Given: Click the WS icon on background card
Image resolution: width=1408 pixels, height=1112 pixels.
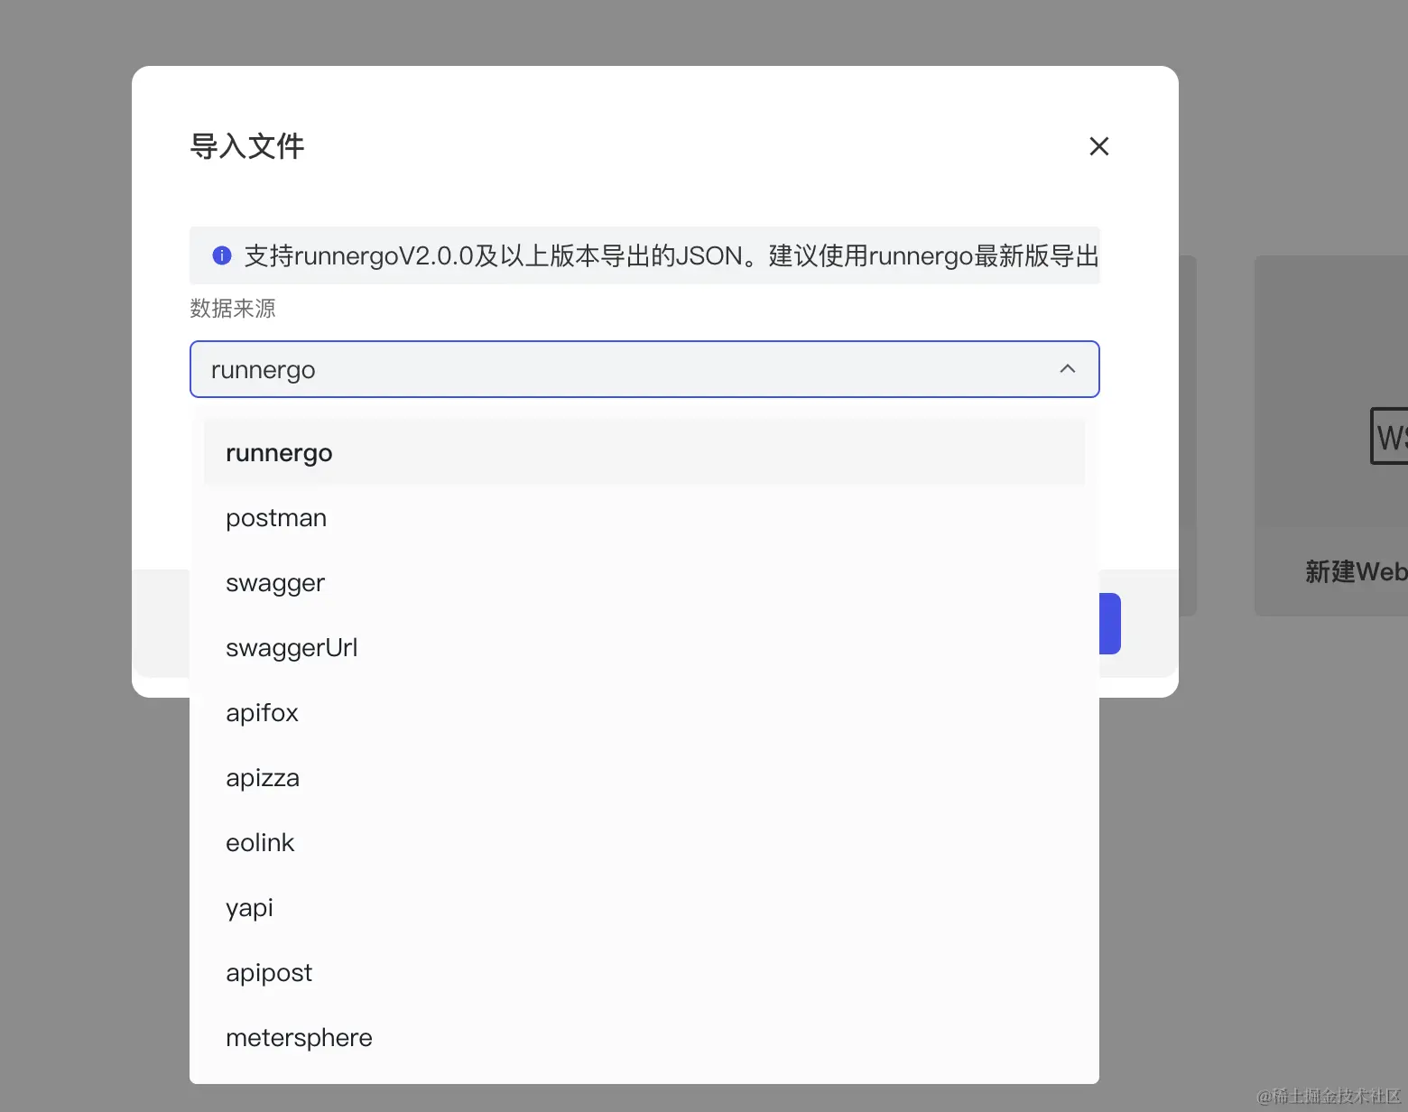Looking at the screenshot, I should pyautogui.click(x=1389, y=437).
